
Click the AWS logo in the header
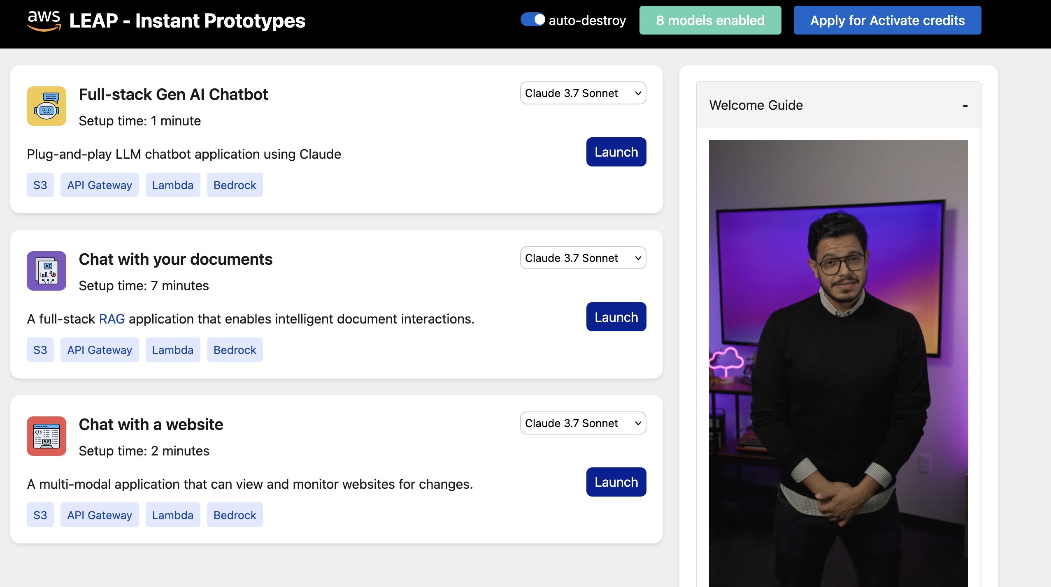click(x=44, y=20)
